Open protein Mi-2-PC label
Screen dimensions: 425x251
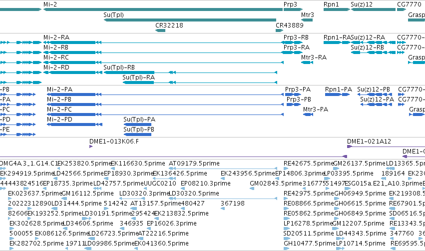coord(59,109)
